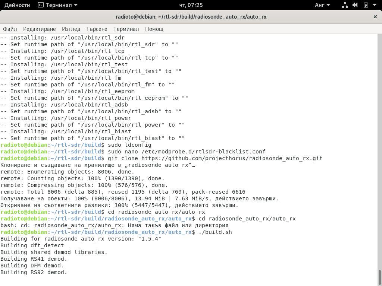
Task: Click the window title radioto@debian
Action: 191,17
